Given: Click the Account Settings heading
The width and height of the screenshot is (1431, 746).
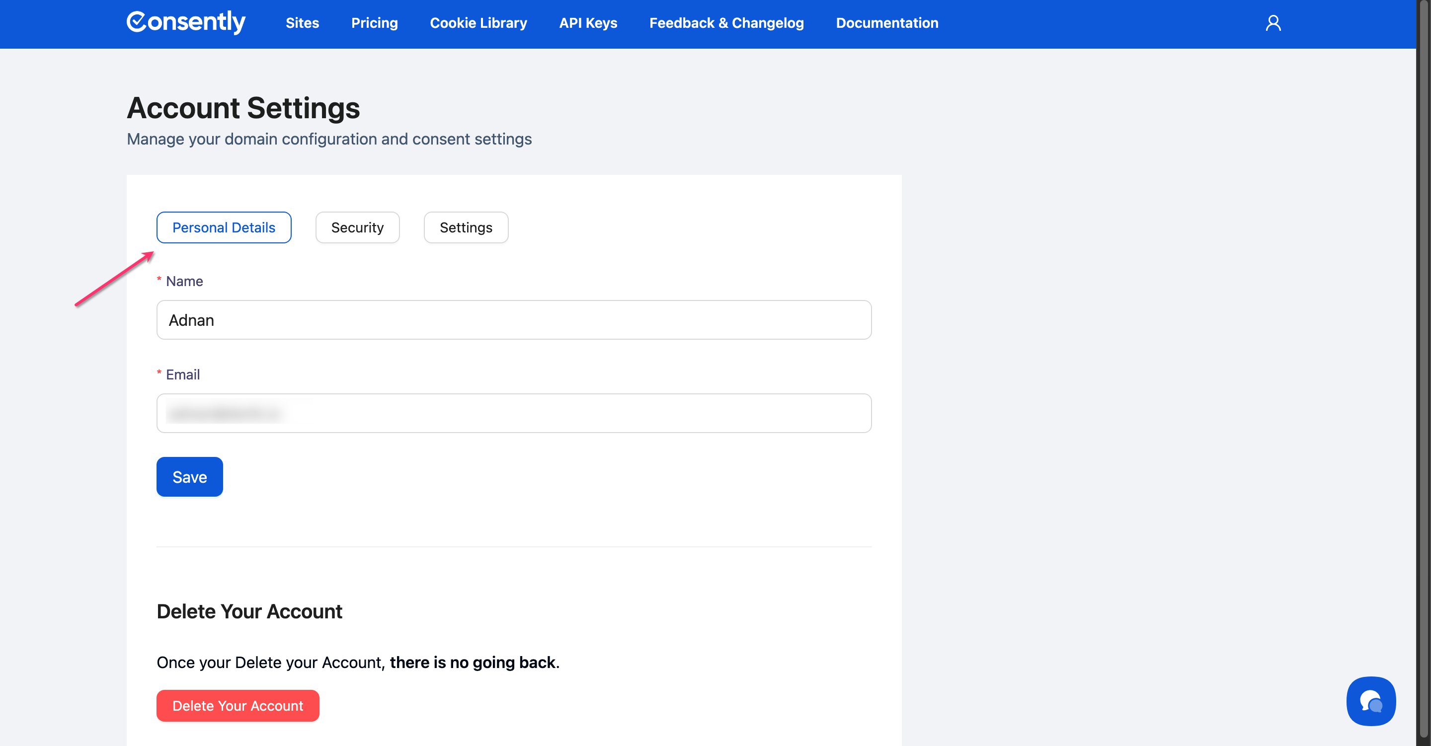Looking at the screenshot, I should [x=243, y=108].
